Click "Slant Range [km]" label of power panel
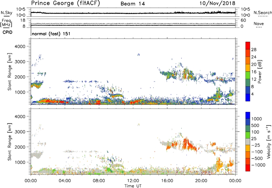The image size is (272, 188). pos(10,72)
